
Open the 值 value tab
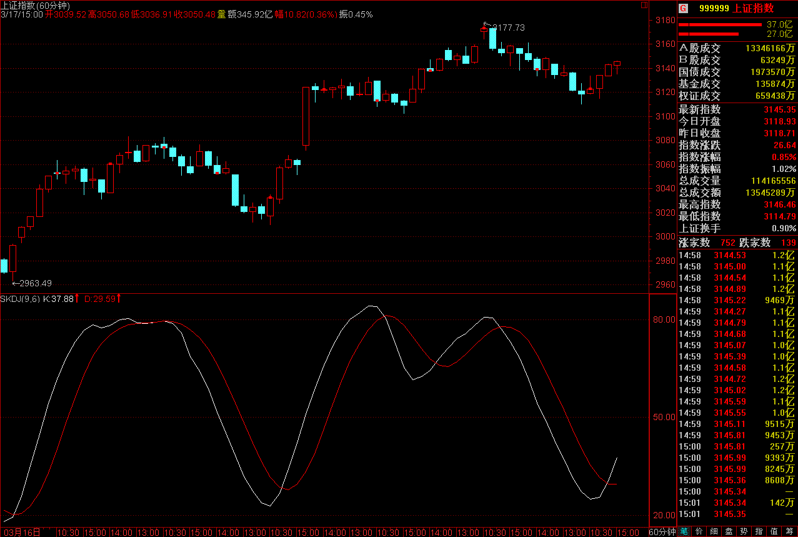[x=774, y=531]
